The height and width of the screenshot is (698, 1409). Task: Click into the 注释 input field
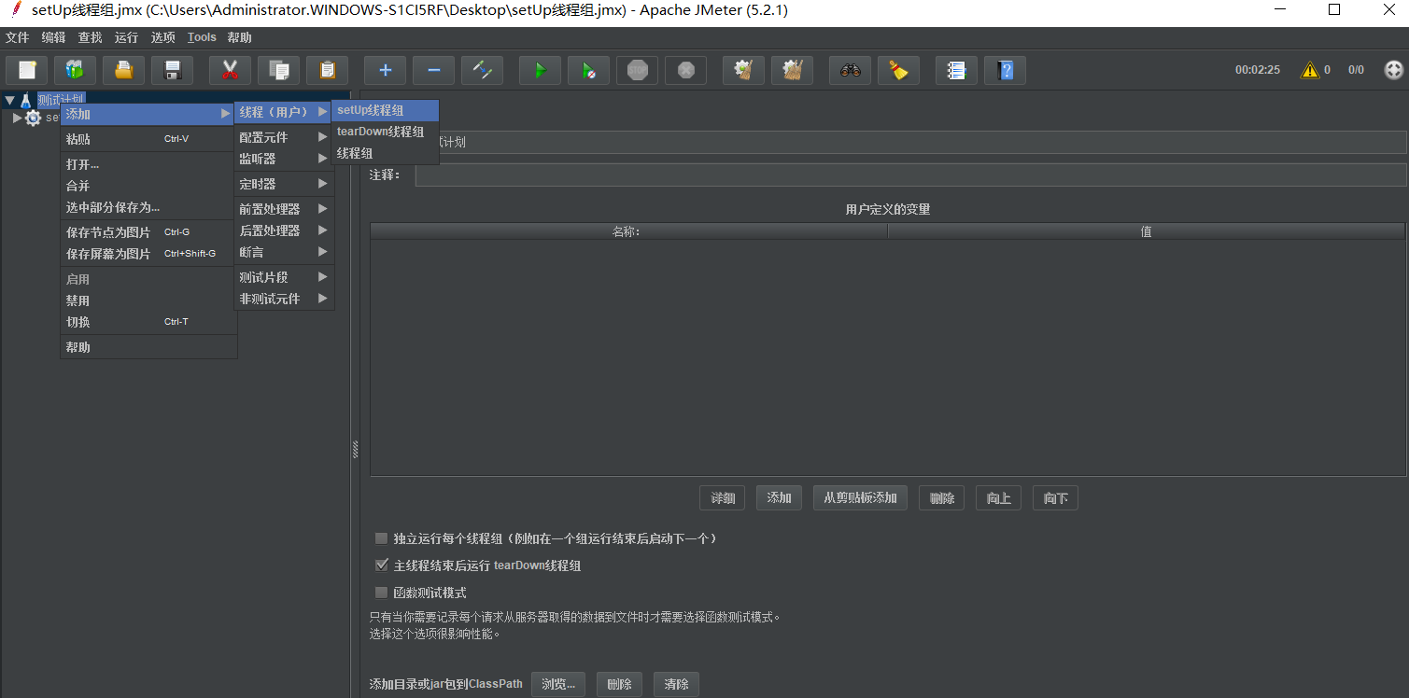tap(910, 174)
